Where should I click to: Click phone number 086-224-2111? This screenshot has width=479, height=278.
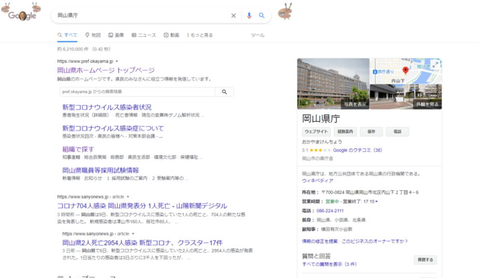tap(330, 211)
